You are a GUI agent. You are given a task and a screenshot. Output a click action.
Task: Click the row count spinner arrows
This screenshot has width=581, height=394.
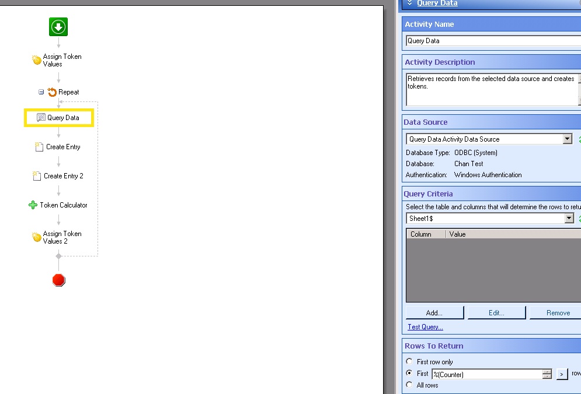pyautogui.click(x=547, y=374)
